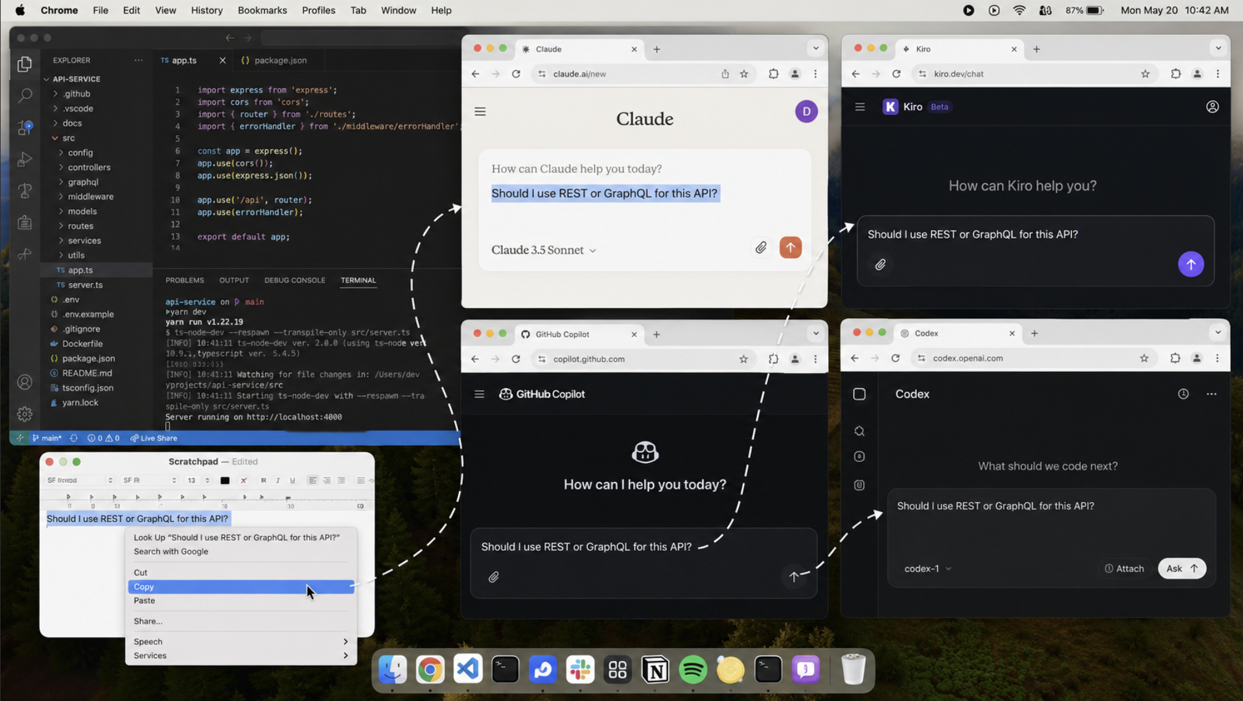Choose Search with Google in the context menu
Viewport: 1243px width, 701px height.
point(241,551)
